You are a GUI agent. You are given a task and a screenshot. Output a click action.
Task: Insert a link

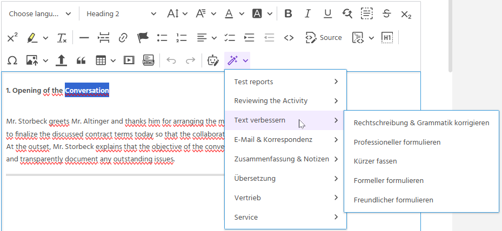(x=123, y=38)
